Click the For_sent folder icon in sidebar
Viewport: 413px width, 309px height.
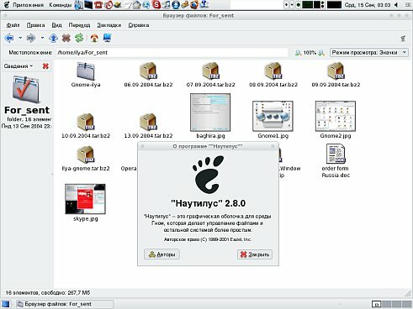(26, 90)
